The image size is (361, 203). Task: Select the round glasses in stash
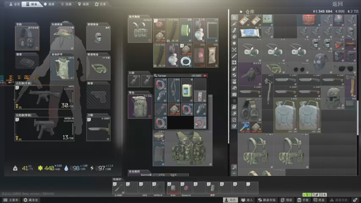[x=297, y=68]
